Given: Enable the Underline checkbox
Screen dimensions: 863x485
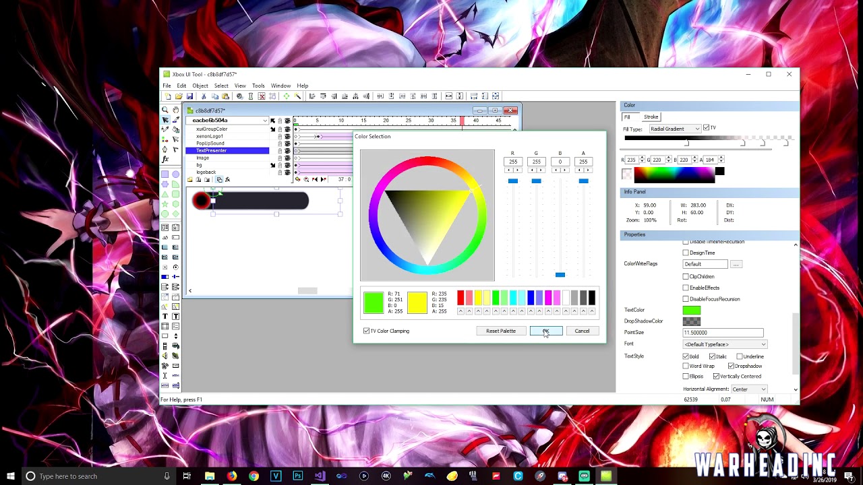Looking at the screenshot, I should click(x=740, y=356).
